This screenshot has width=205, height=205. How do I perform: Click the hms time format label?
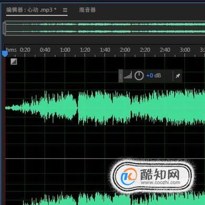pyautogui.click(x=12, y=50)
